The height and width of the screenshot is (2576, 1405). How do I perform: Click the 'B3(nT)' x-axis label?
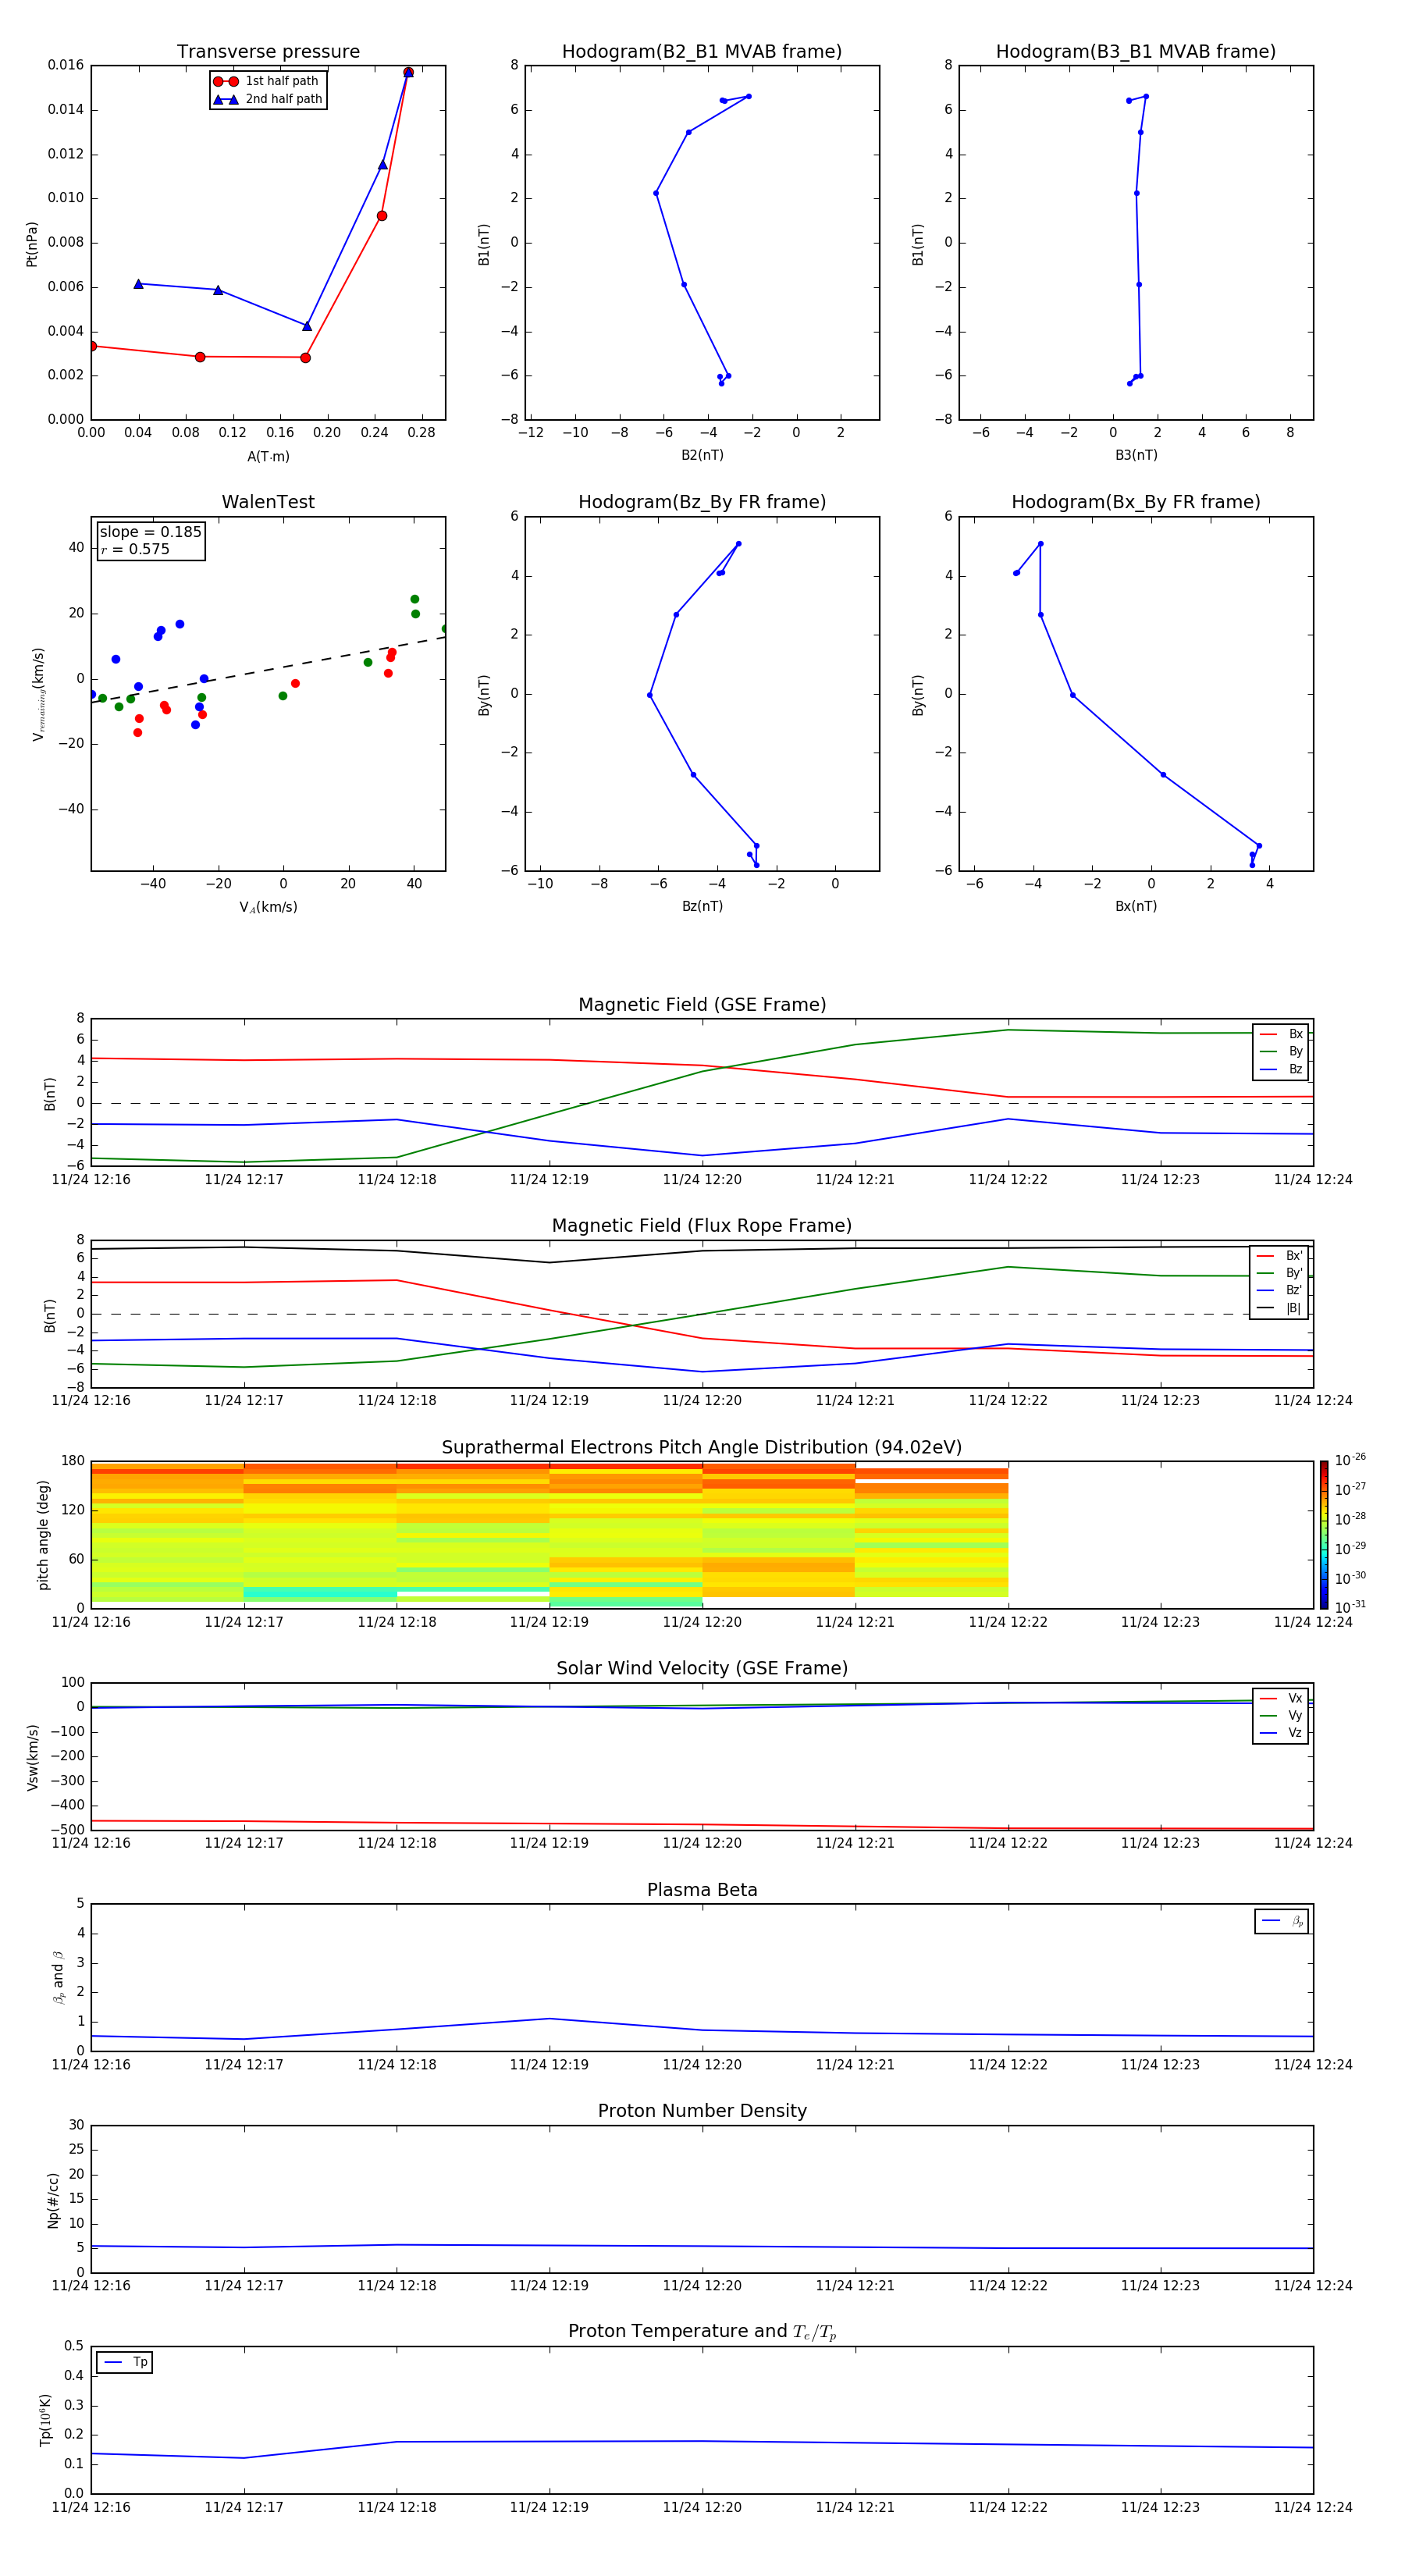coord(1136,455)
